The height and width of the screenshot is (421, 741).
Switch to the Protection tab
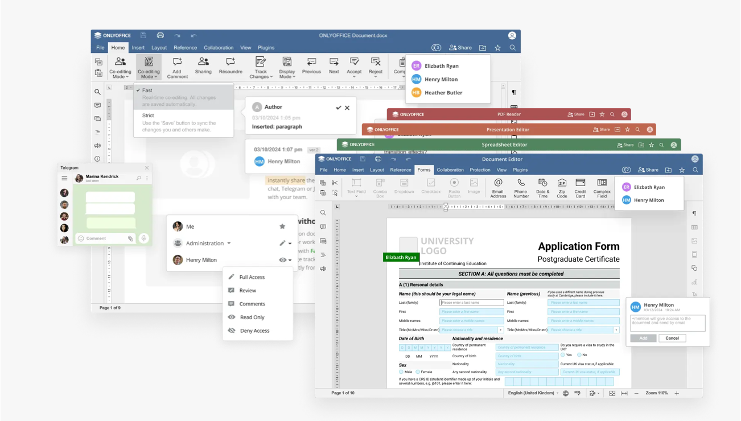(x=480, y=170)
